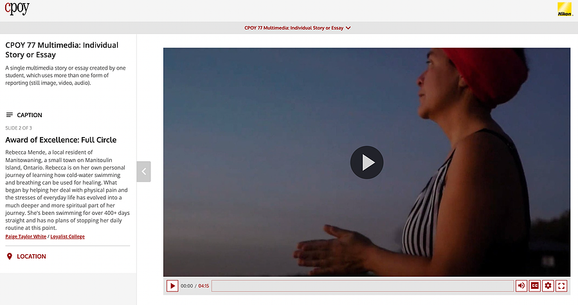
Task: Click the small play button in the control bar
Action: tap(172, 286)
